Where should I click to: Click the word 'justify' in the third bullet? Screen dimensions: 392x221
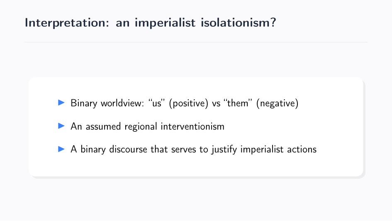pyautogui.click(x=224, y=149)
